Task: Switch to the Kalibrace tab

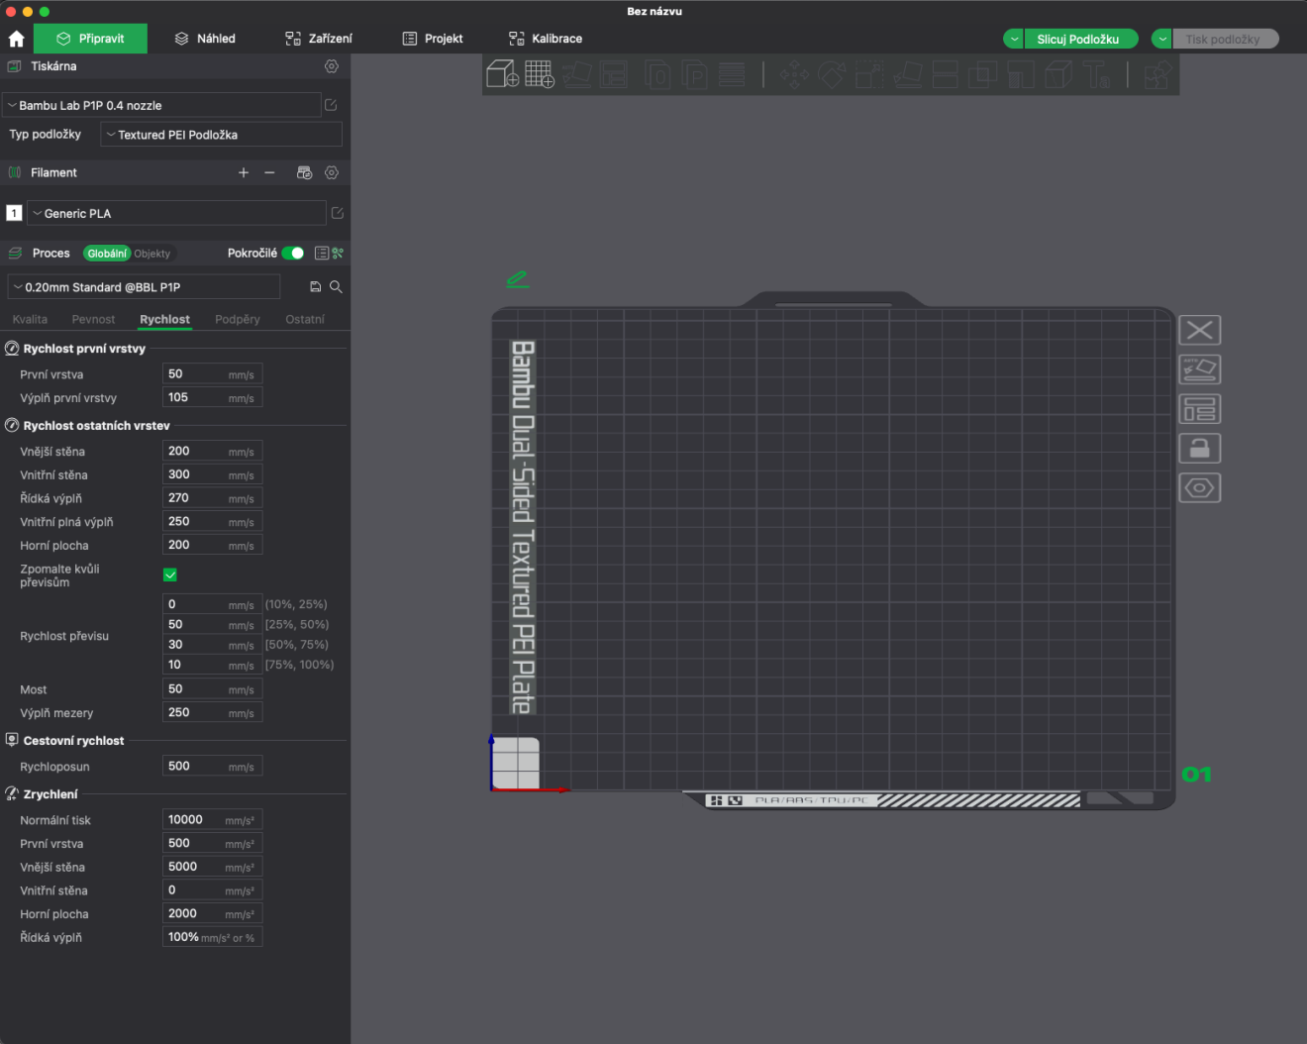Action: [x=546, y=39]
